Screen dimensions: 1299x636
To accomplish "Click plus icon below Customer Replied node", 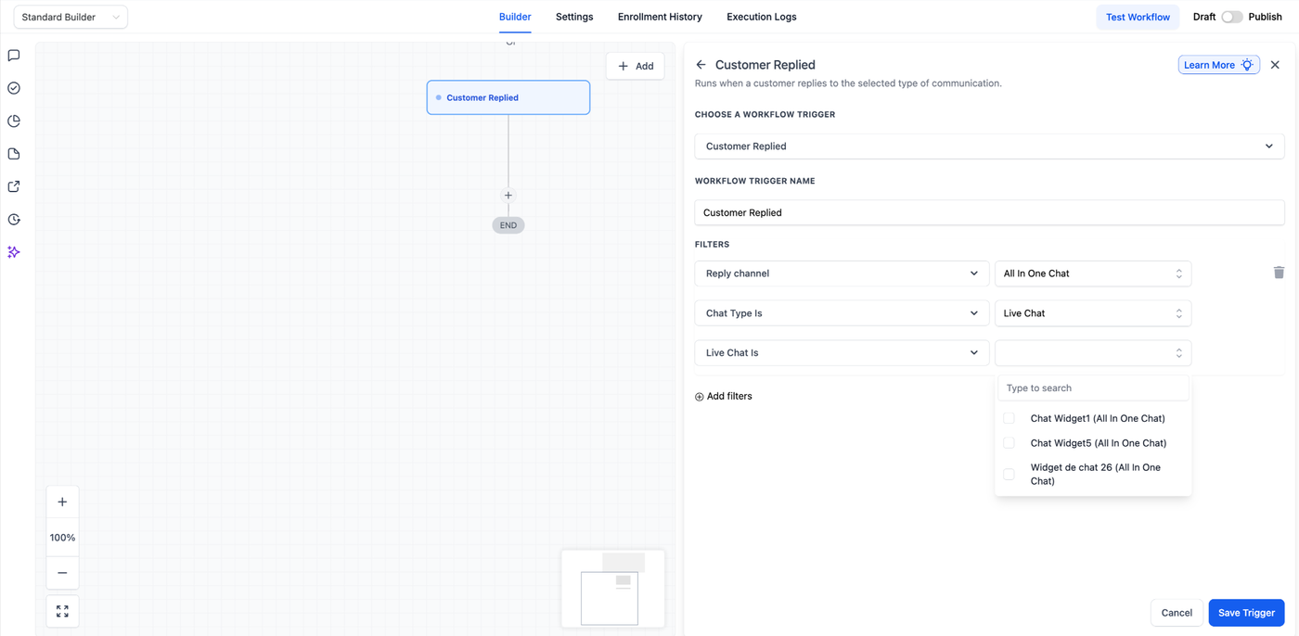I will [508, 196].
